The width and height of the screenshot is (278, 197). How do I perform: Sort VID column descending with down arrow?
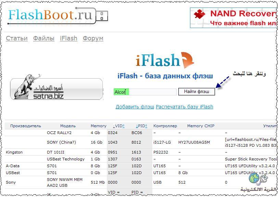114,126
